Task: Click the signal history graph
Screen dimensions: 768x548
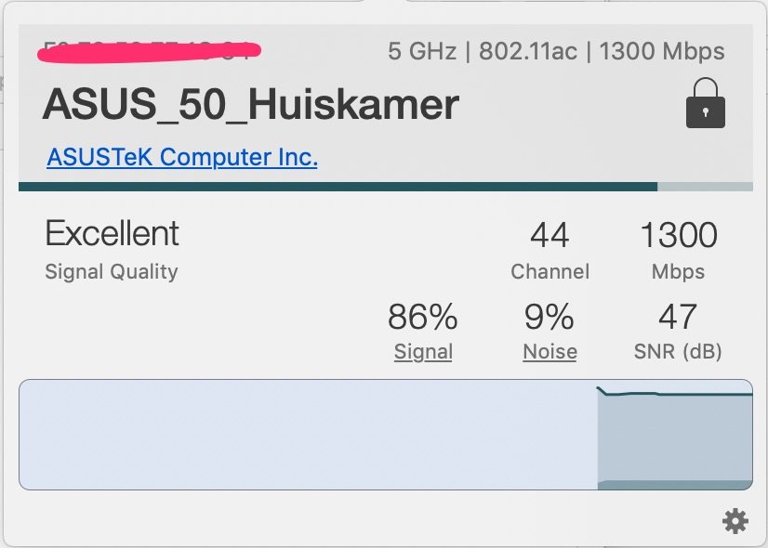Action: coord(386,435)
